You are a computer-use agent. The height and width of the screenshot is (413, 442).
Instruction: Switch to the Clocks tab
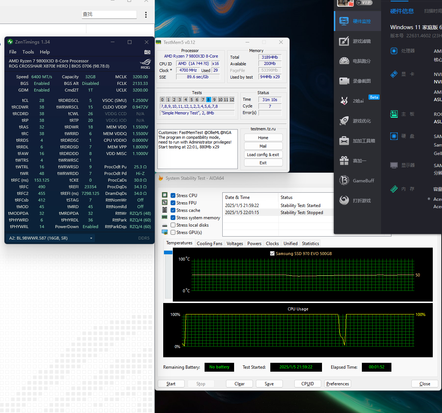(272, 243)
